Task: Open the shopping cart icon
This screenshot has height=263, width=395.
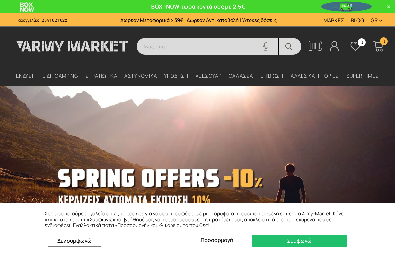Action: (378, 46)
